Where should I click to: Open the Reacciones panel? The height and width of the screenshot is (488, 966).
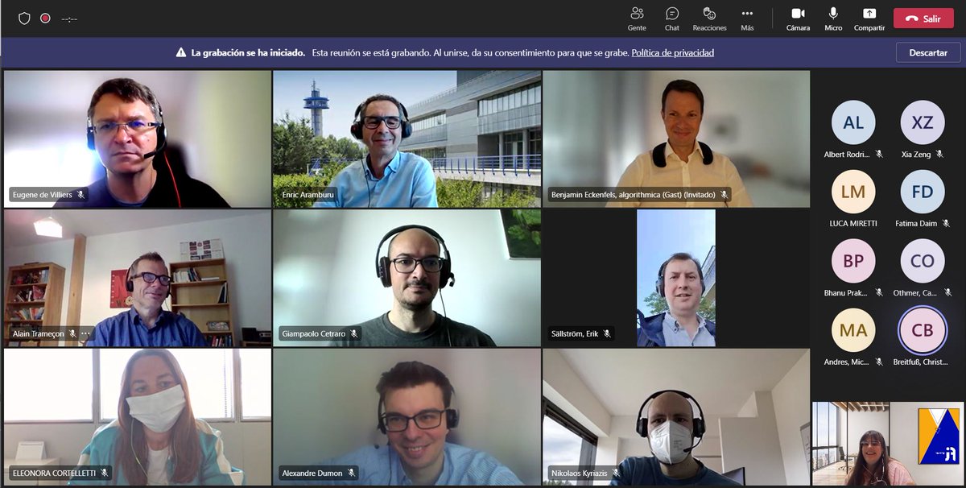[x=709, y=19]
